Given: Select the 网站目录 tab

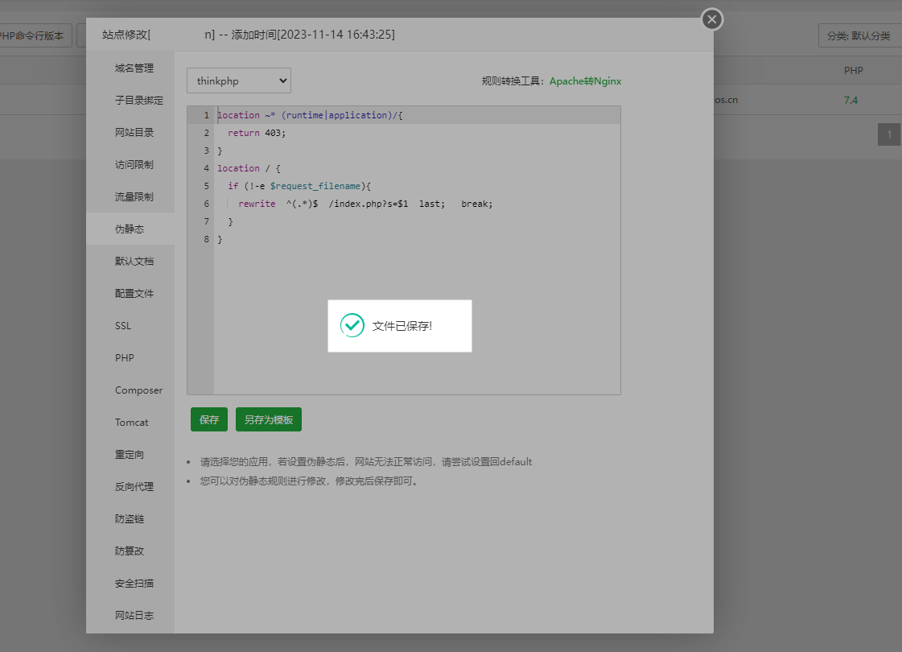Looking at the screenshot, I should (134, 133).
